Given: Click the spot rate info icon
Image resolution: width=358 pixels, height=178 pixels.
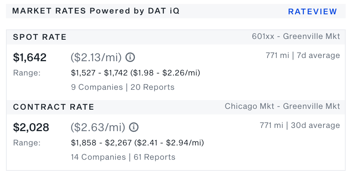Looking at the screenshot, I should pos(130,57).
